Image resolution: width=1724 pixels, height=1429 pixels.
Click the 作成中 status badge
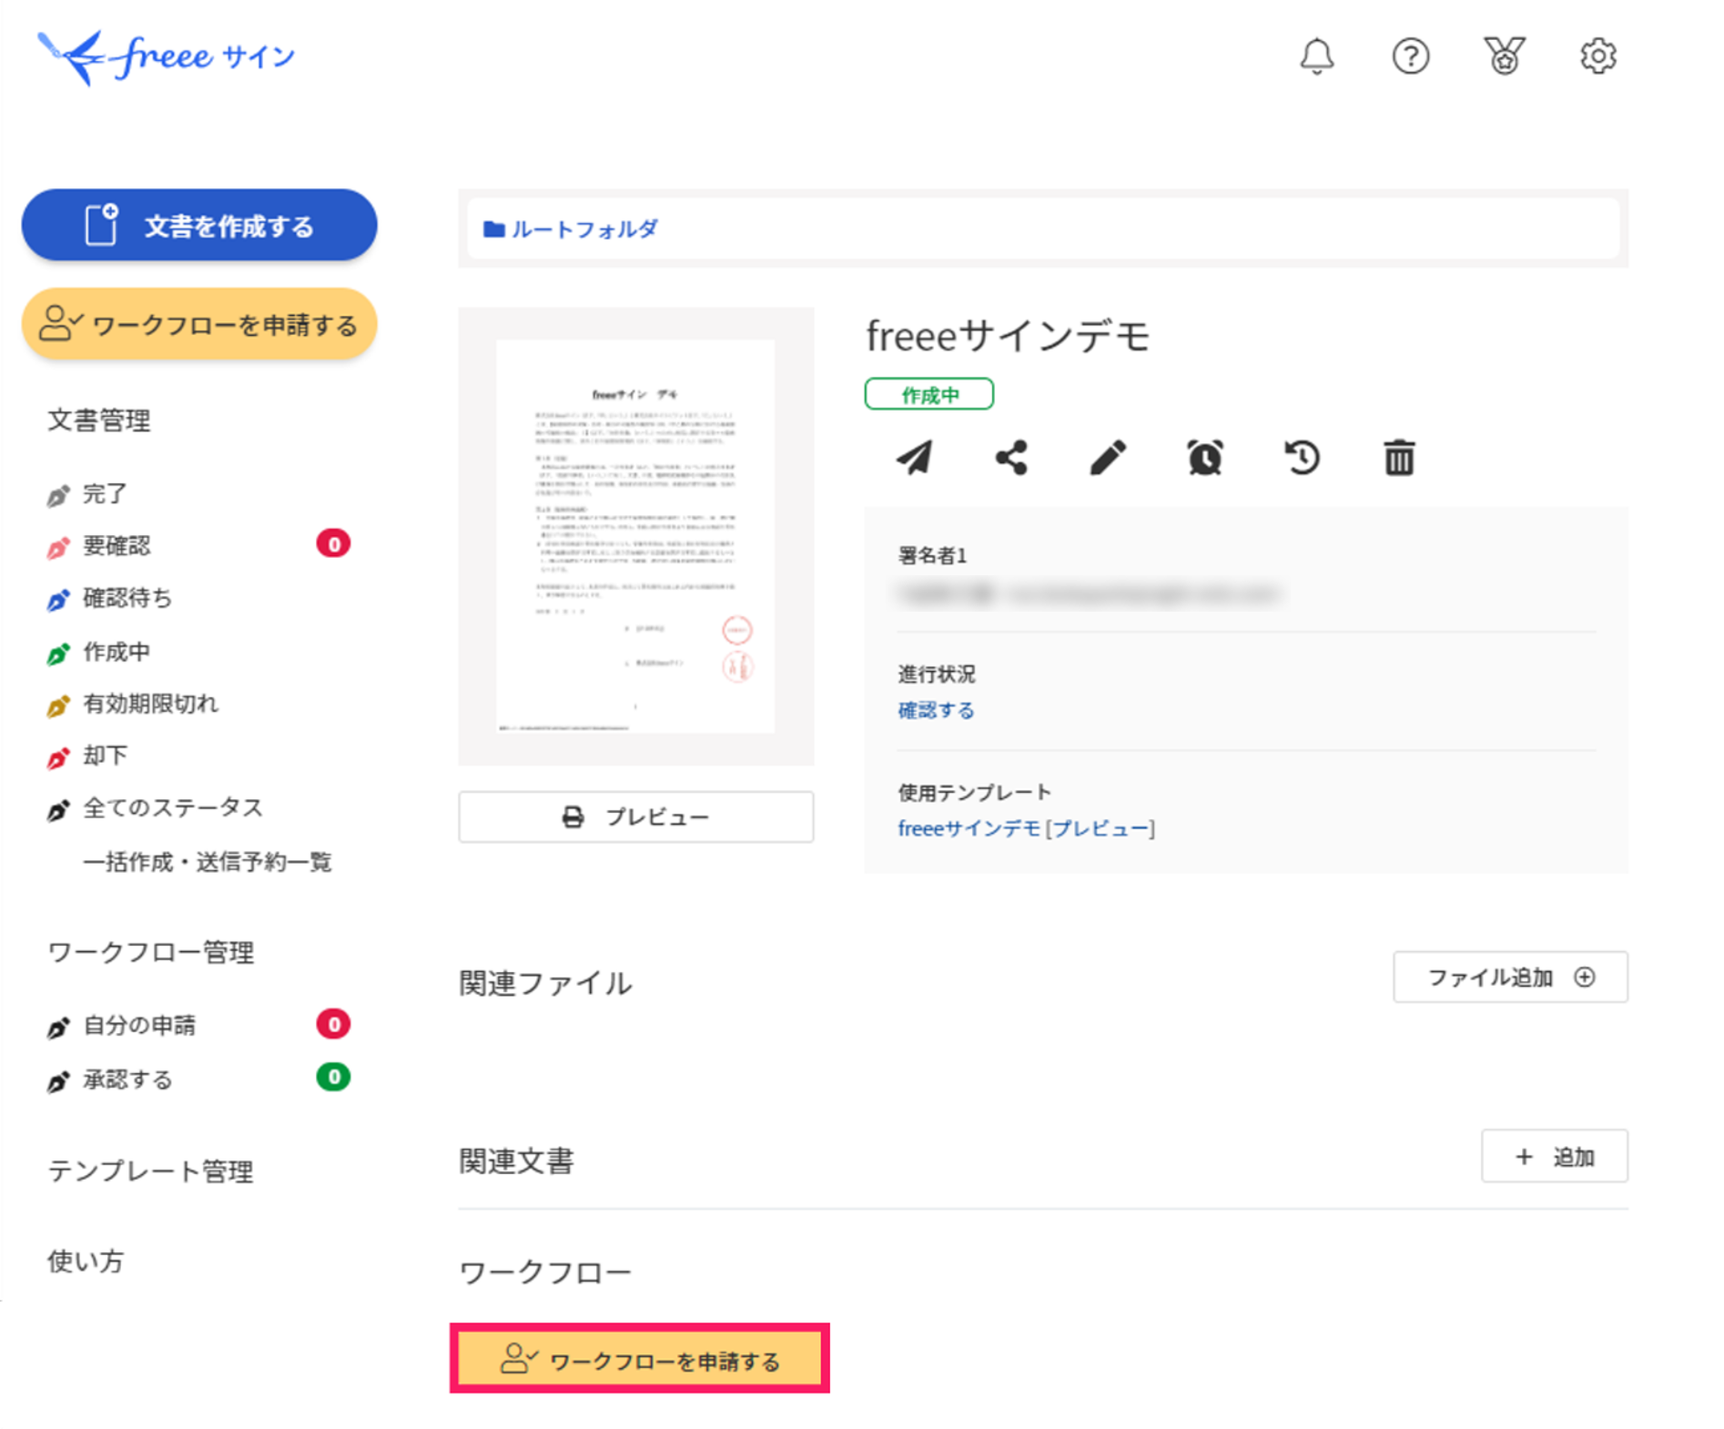pyautogui.click(x=928, y=394)
